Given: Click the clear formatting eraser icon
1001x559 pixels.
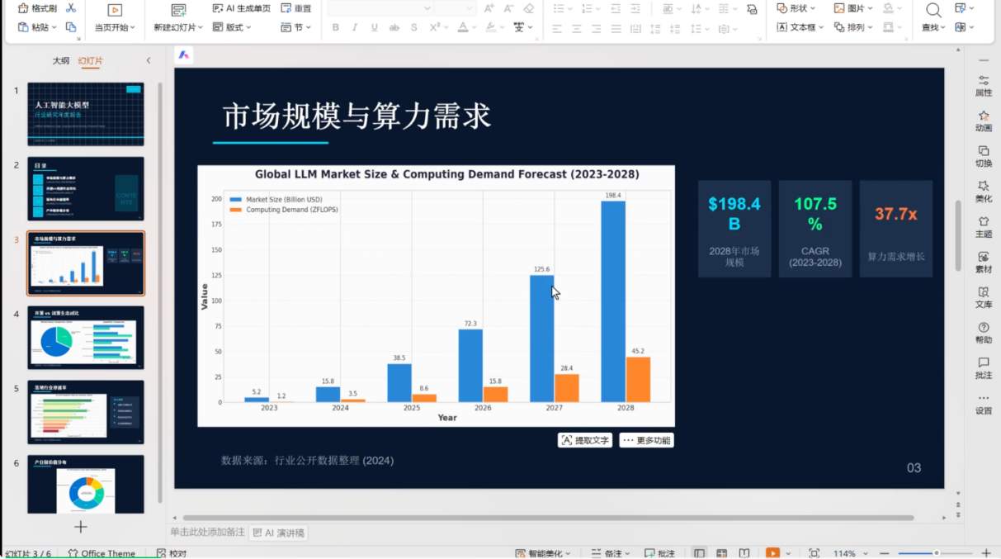Looking at the screenshot, I should pyautogui.click(x=529, y=8).
